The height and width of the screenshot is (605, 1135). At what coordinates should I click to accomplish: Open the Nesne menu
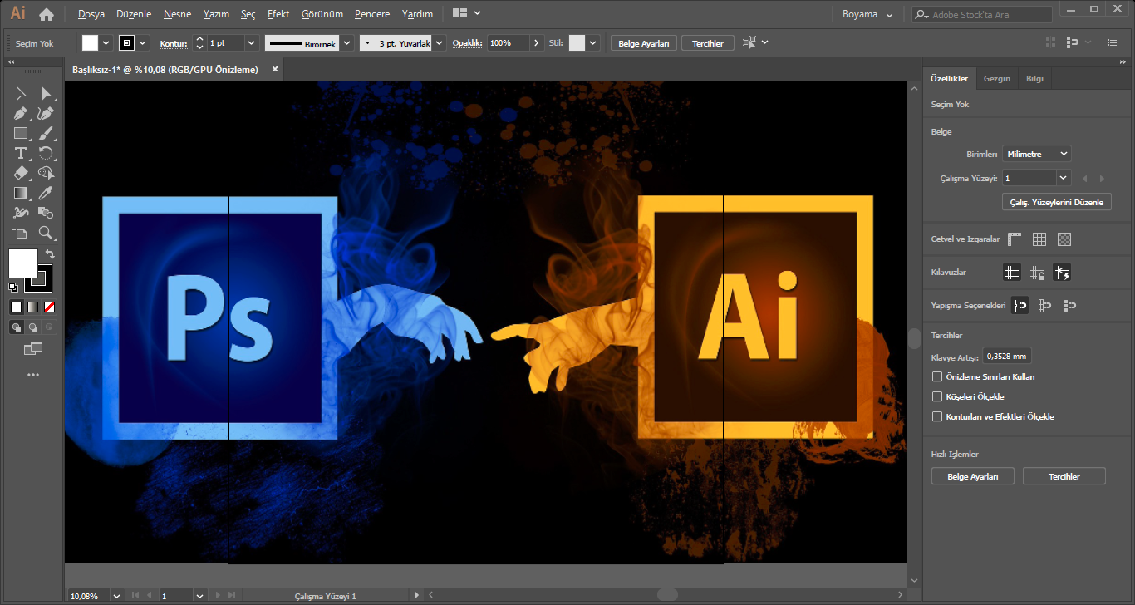(177, 14)
